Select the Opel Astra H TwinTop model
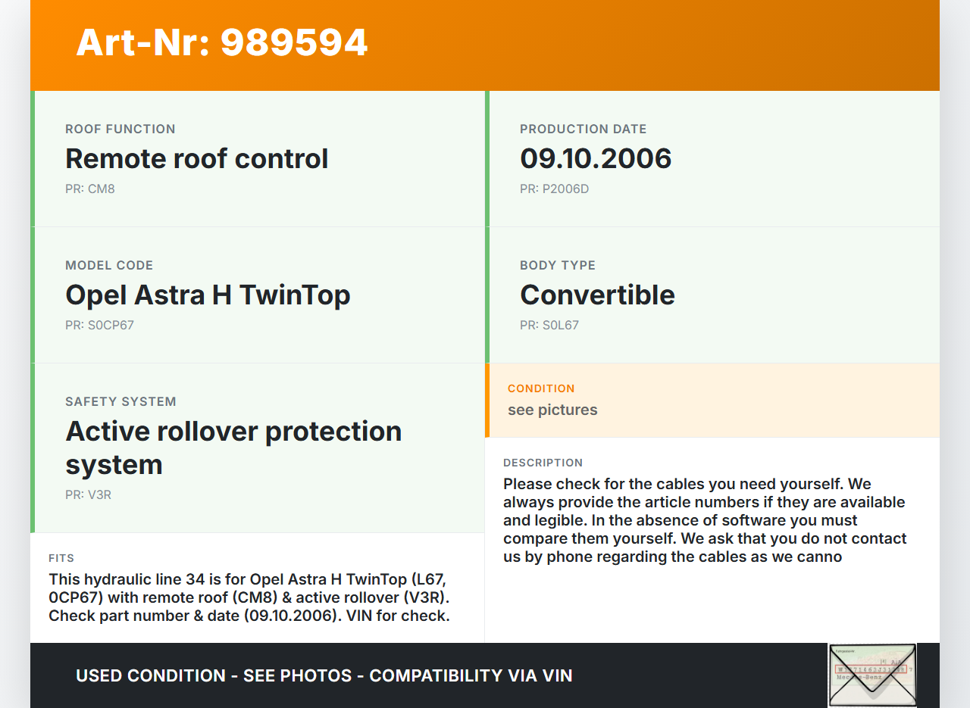Image resolution: width=970 pixels, height=708 pixels. (208, 295)
